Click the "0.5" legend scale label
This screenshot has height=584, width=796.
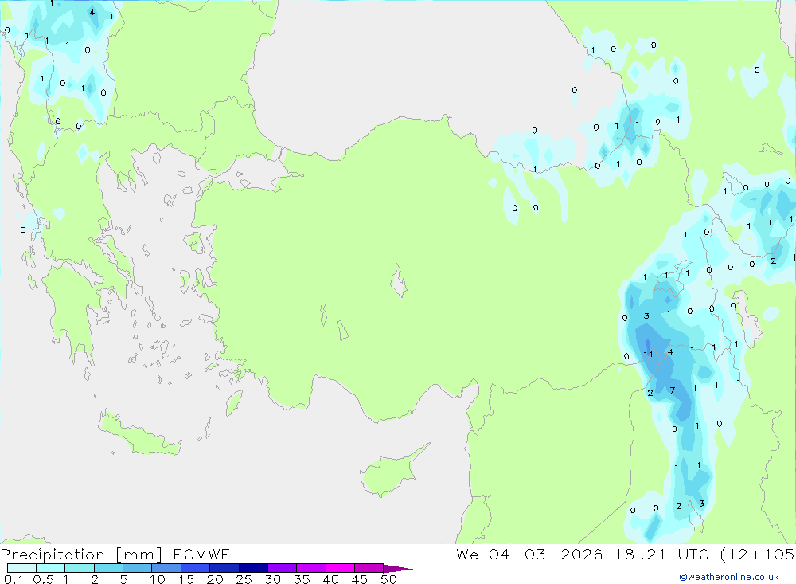coord(43,579)
